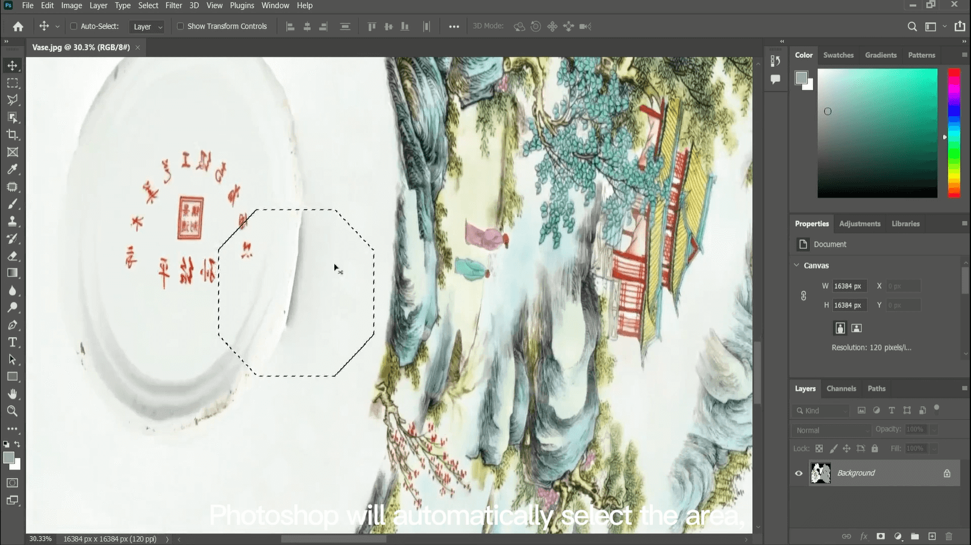Select the Eyedropper tool

pyautogui.click(x=12, y=169)
